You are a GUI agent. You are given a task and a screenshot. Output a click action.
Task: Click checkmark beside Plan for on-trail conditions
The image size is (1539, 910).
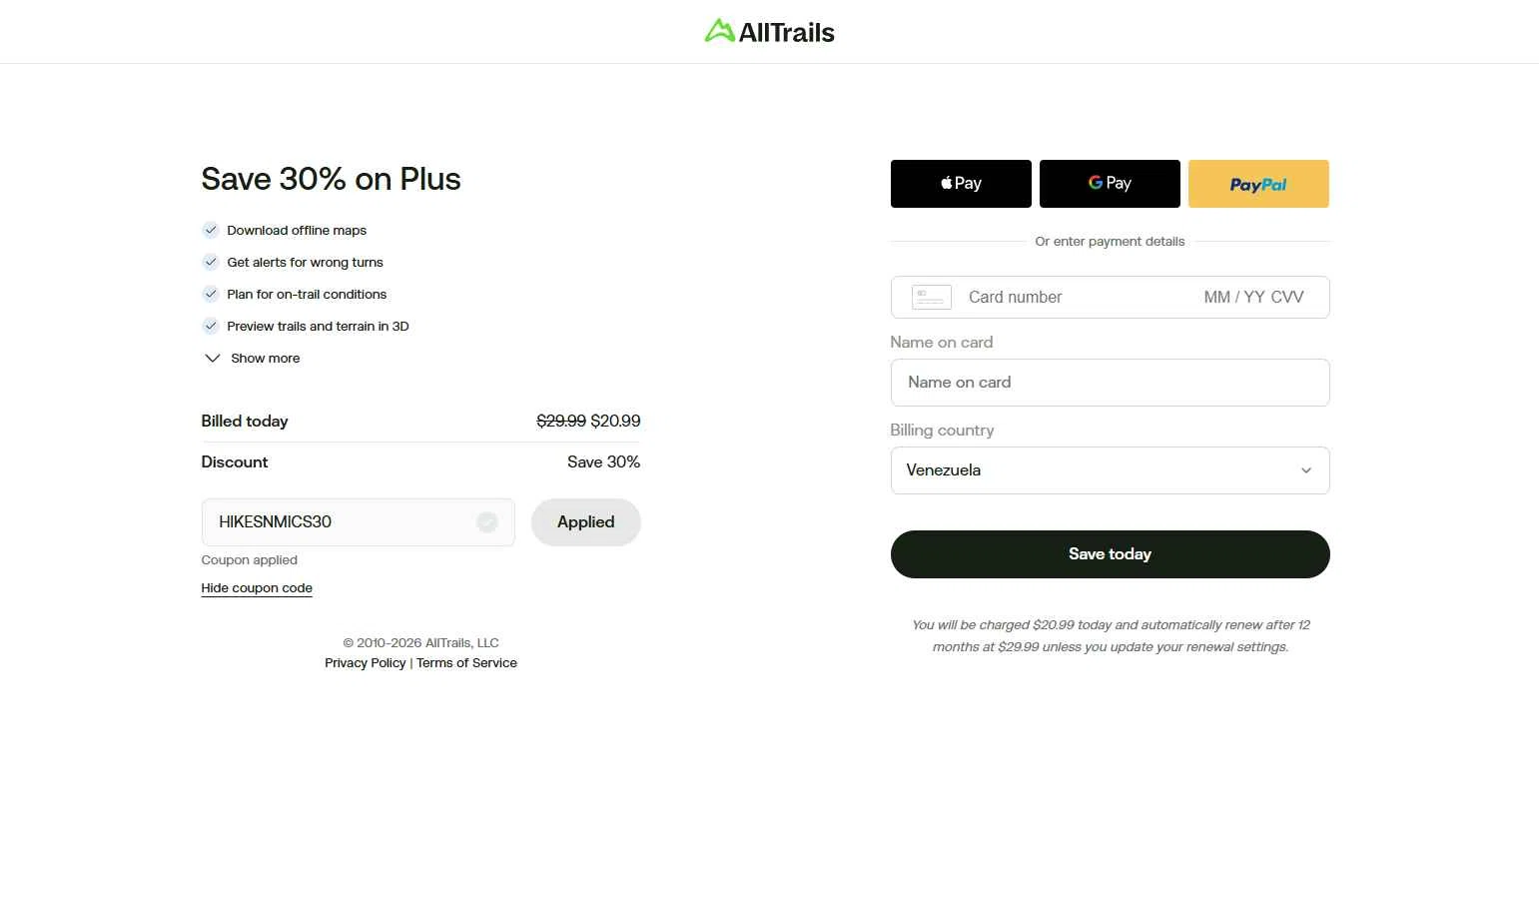211,295
